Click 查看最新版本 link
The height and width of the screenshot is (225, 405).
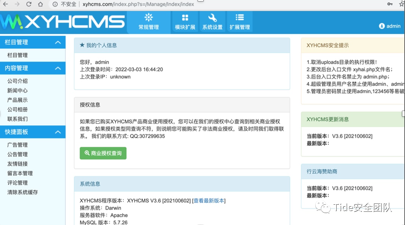coord(209,201)
